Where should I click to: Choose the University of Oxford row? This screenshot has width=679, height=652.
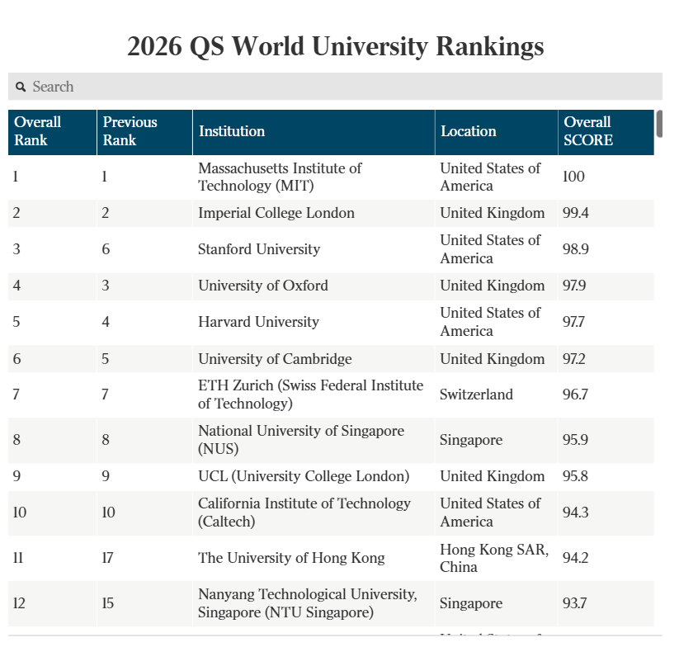click(262, 286)
